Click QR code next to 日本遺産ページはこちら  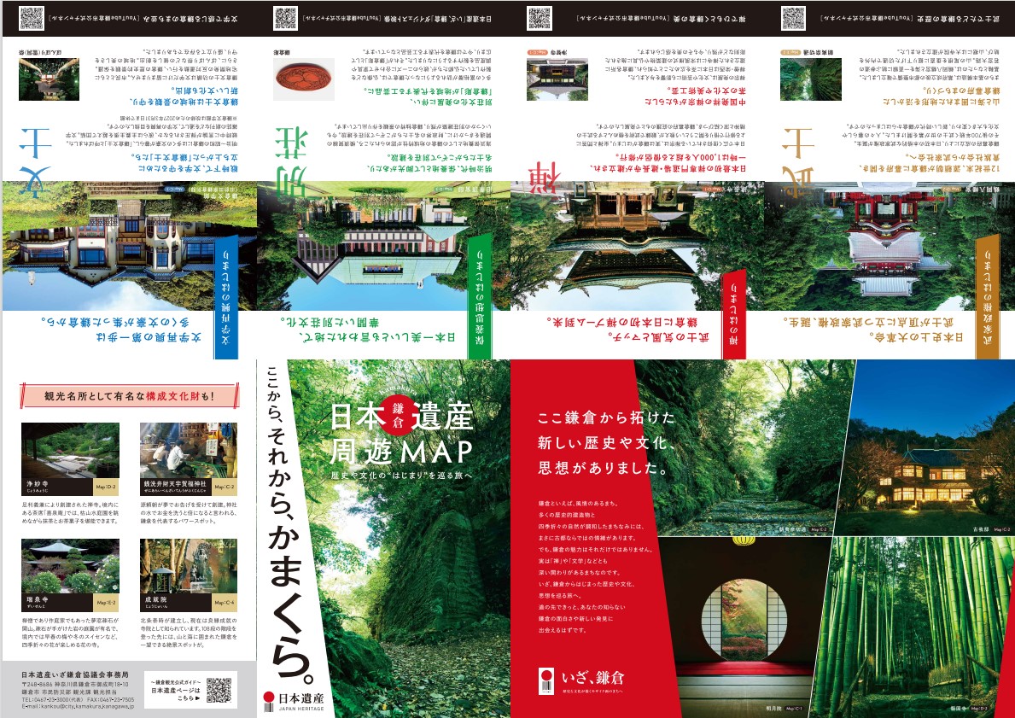[x=219, y=690]
